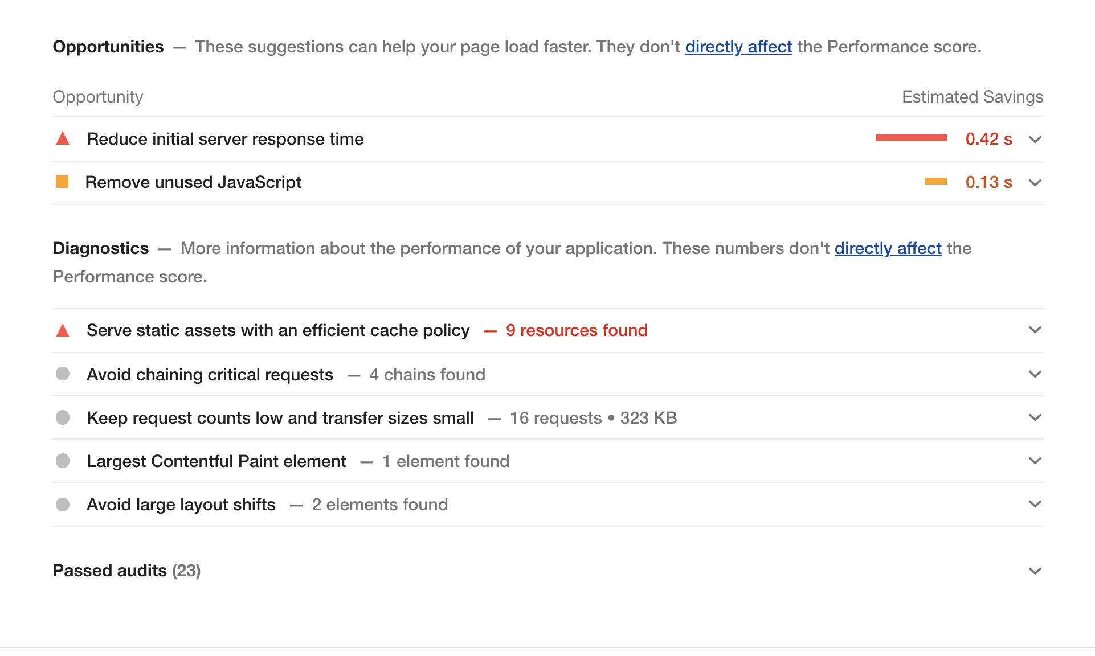Expand the Serve static assets cache policy audit
Screen dimensions: 1095x656
point(1035,330)
